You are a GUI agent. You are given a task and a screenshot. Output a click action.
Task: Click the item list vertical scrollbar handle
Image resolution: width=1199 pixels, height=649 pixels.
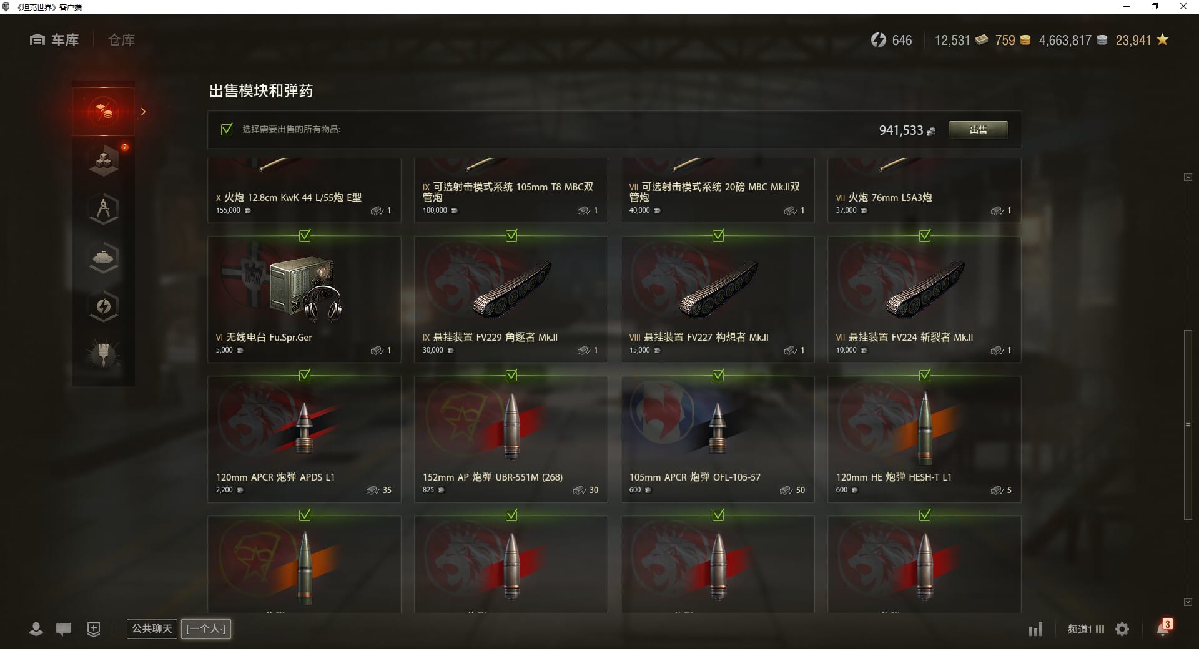[1188, 425]
